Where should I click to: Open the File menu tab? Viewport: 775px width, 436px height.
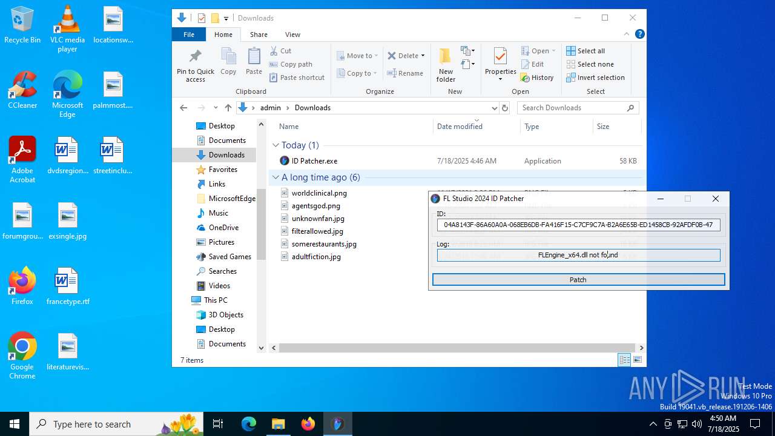[x=189, y=35]
